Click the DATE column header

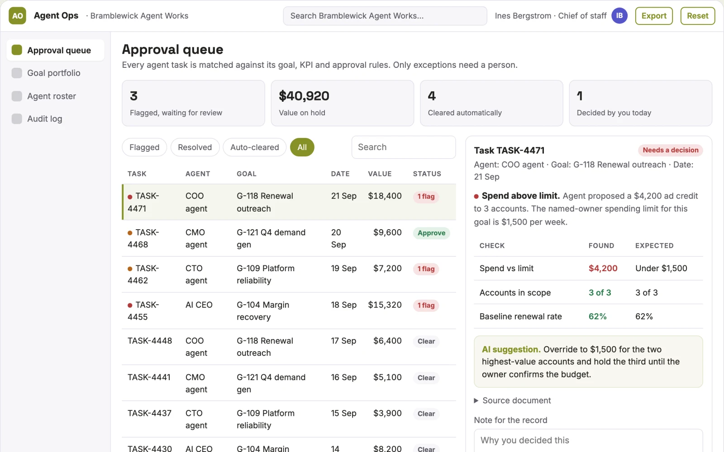point(340,174)
